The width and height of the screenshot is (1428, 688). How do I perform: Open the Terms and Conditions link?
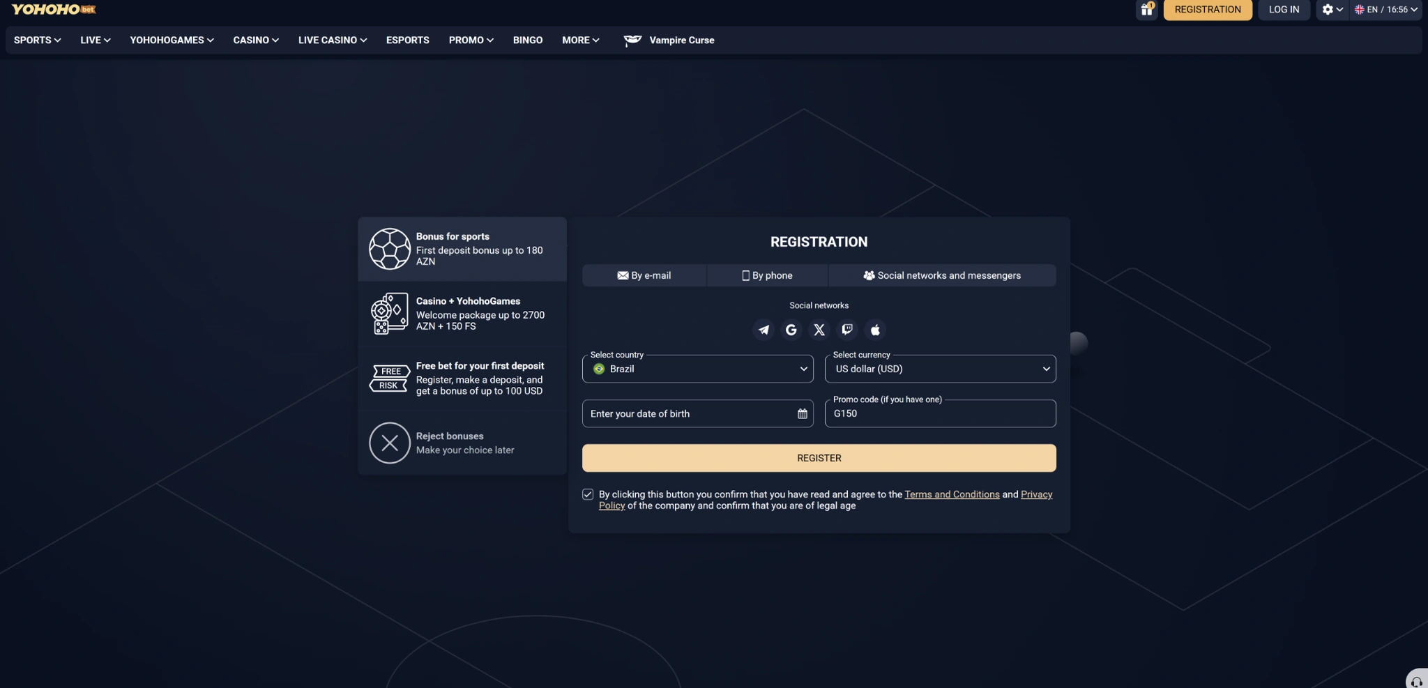(952, 494)
